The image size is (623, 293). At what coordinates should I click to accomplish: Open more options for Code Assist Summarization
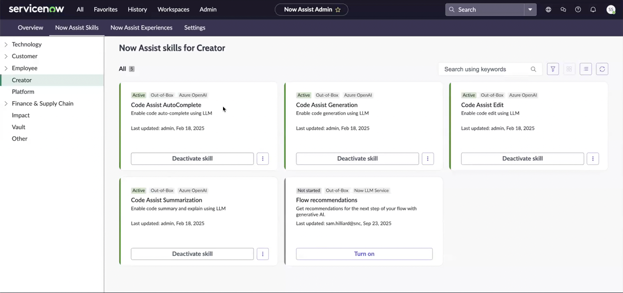point(263,254)
